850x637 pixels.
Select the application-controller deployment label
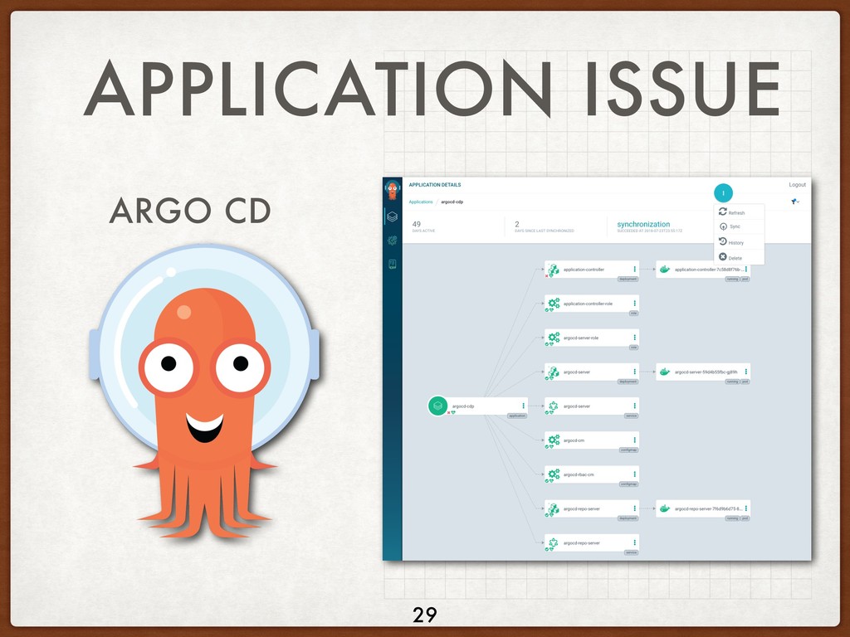pos(584,270)
